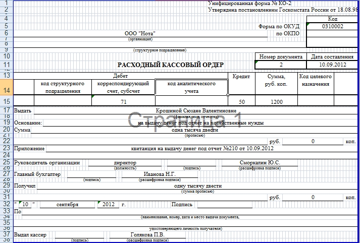Click the 'руб.' label in row 22
The height and width of the screenshot is (243, 360).
[275, 142]
